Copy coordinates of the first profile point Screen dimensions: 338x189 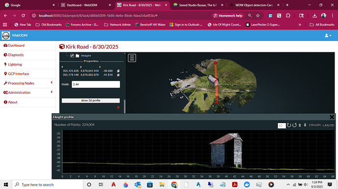click(x=118, y=71)
